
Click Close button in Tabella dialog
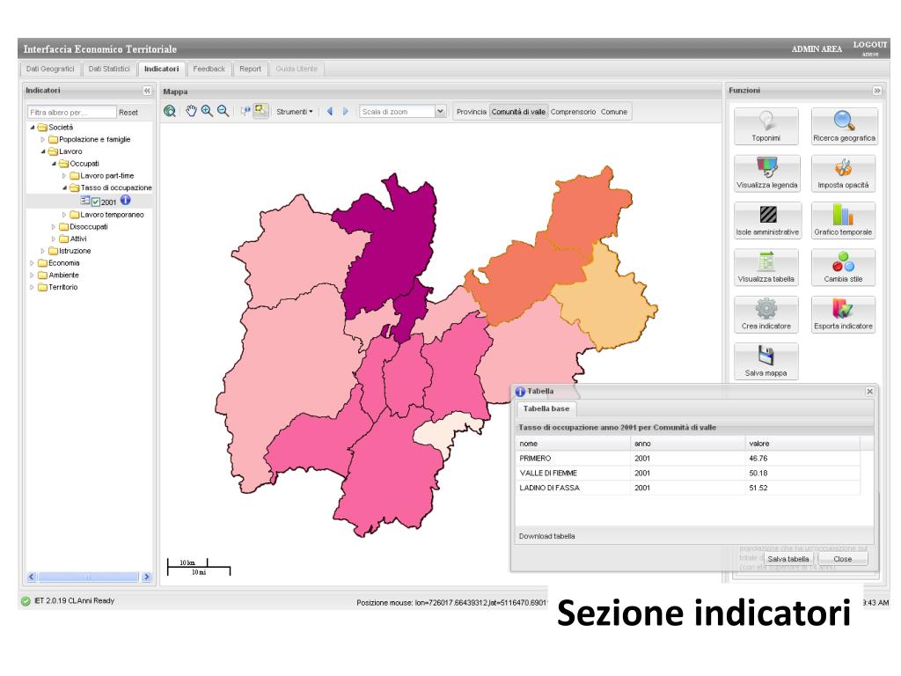tap(842, 559)
